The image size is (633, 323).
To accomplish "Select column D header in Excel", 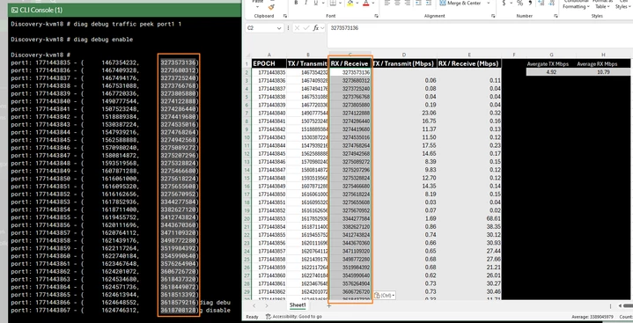I will pos(404,55).
